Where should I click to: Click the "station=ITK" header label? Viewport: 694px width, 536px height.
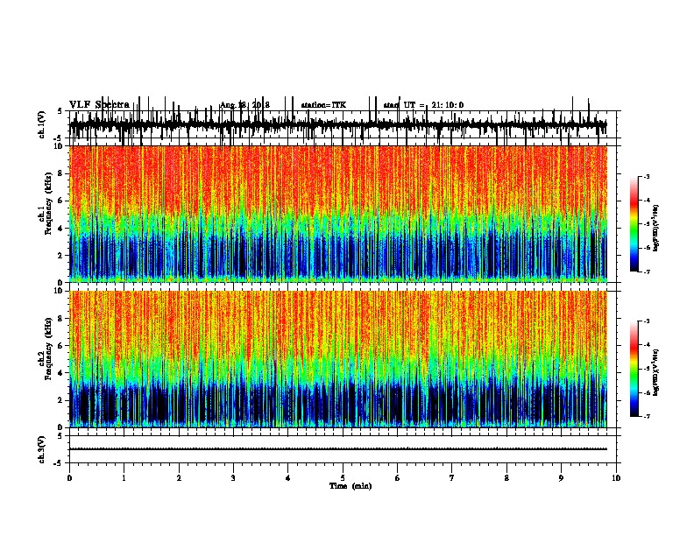[x=323, y=105]
